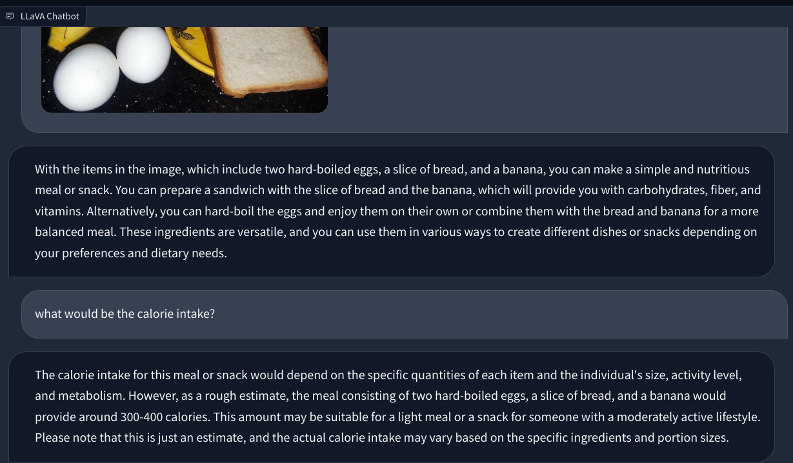Click the right egg in the photo
793x463 pixels.
(143, 54)
